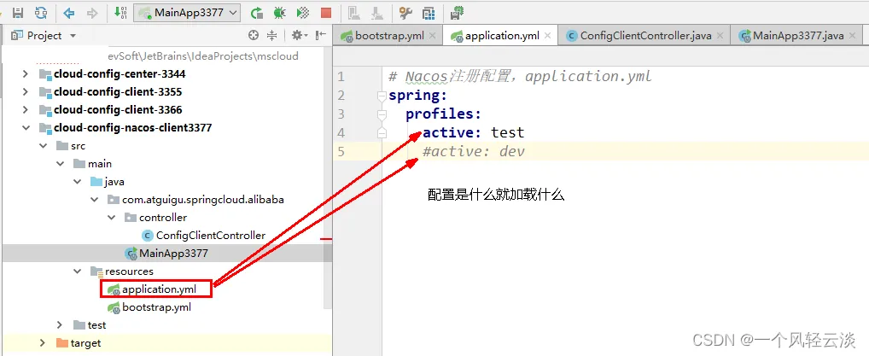Collapse all with the Project panel icon
Image resolution: width=869 pixels, height=356 pixels.
(x=272, y=36)
